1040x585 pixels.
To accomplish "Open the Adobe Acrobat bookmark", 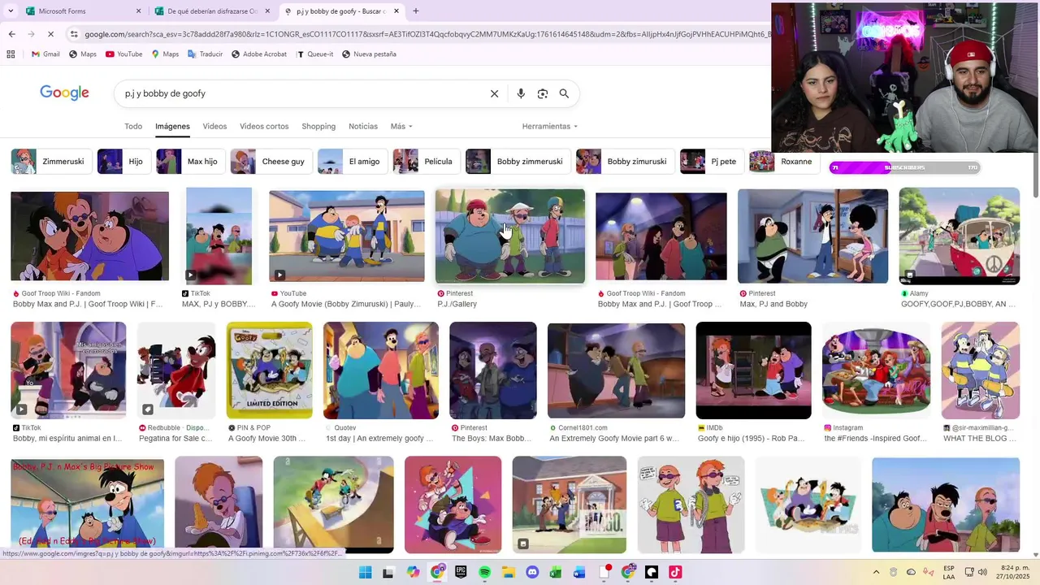I will (x=259, y=54).
